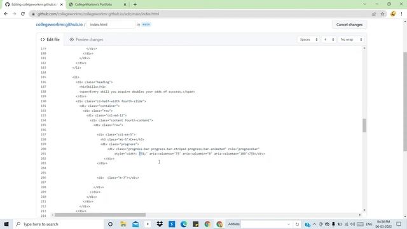
Task: Click the padlock site info icon
Action: tap(33, 14)
